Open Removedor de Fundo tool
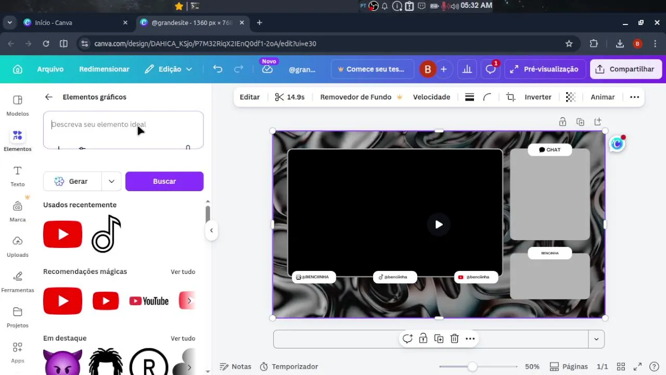 [x=361, y=97]
